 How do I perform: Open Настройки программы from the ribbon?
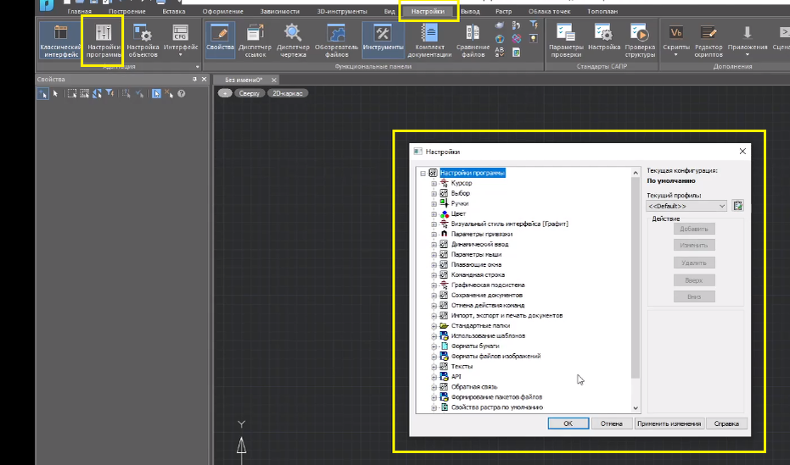[104, 40]
